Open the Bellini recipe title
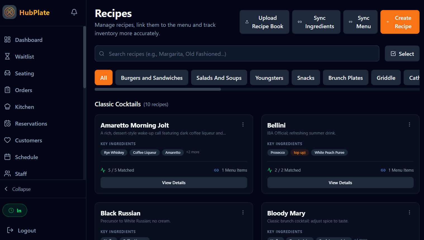 click(276, 125)
